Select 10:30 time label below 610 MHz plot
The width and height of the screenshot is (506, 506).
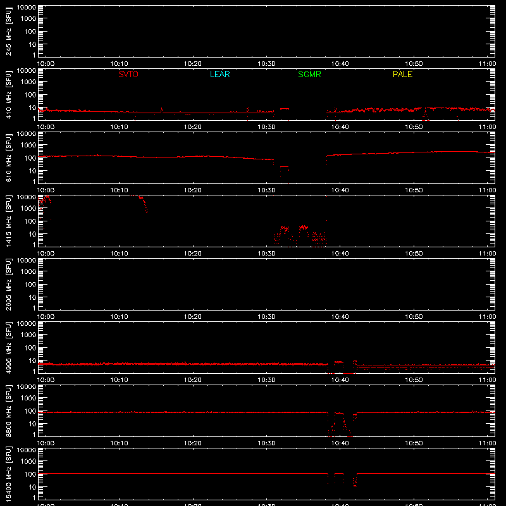[266, 190]
